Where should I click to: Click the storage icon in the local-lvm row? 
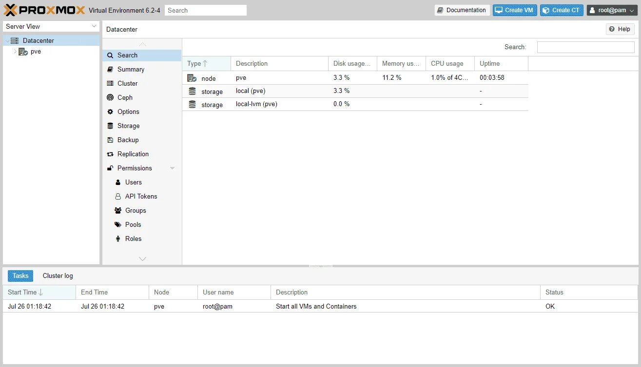(192, 104)
